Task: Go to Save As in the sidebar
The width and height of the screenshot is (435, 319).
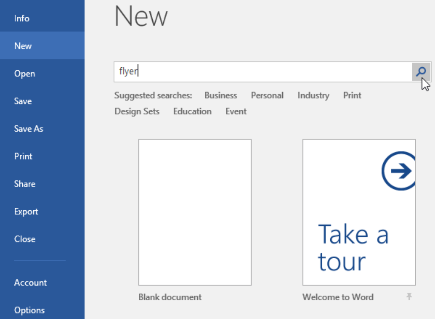Action: click(x=29, y=129)
